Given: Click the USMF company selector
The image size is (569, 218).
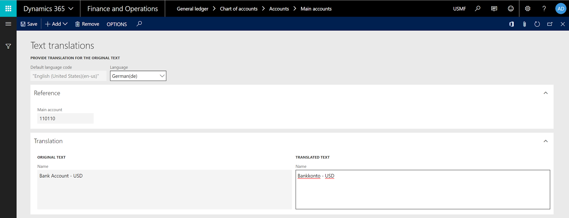Looking at the screenshot, I should [459, 9].
